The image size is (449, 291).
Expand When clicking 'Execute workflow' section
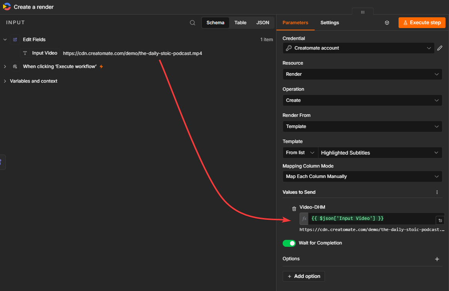[5, 67]
